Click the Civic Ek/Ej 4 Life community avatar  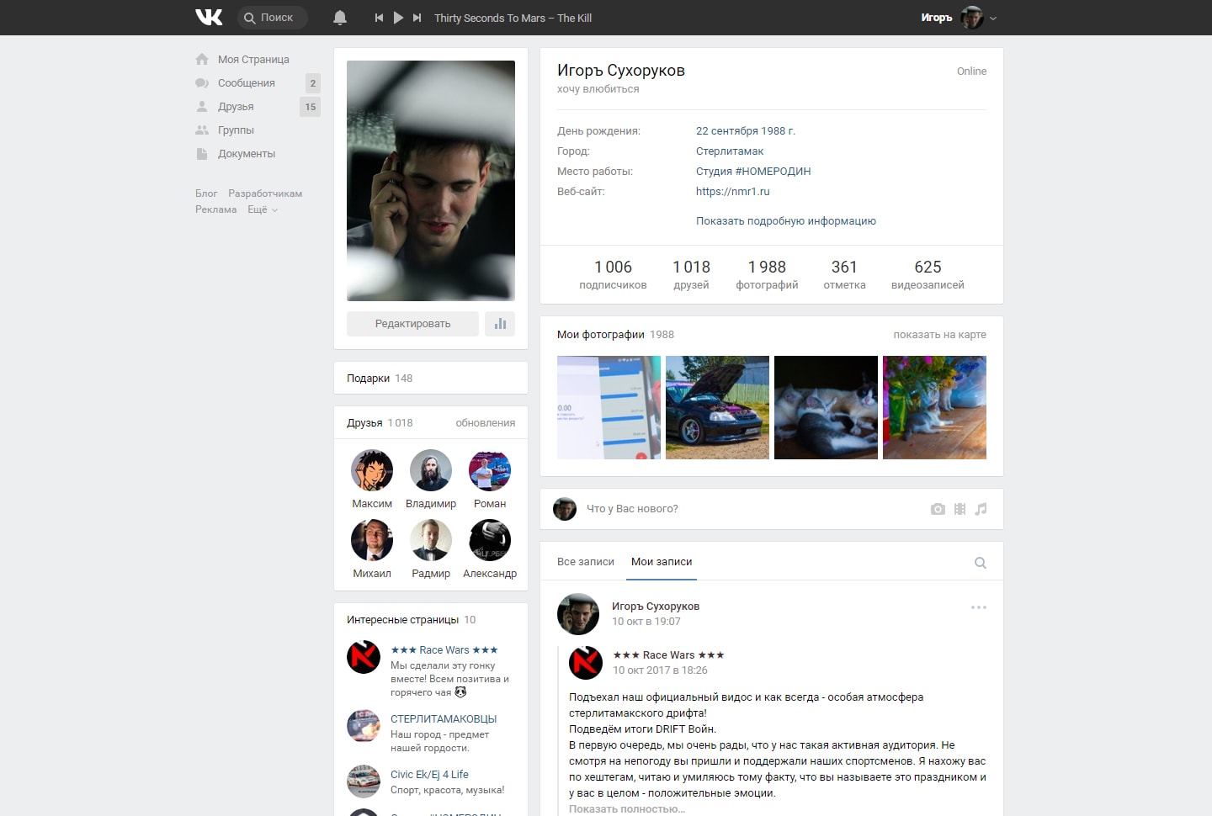pos(364,782)
